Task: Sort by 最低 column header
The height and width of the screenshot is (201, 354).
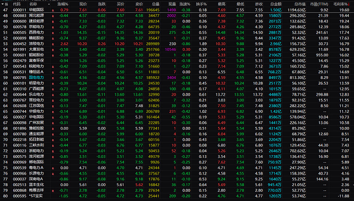Action: [240, 4]
